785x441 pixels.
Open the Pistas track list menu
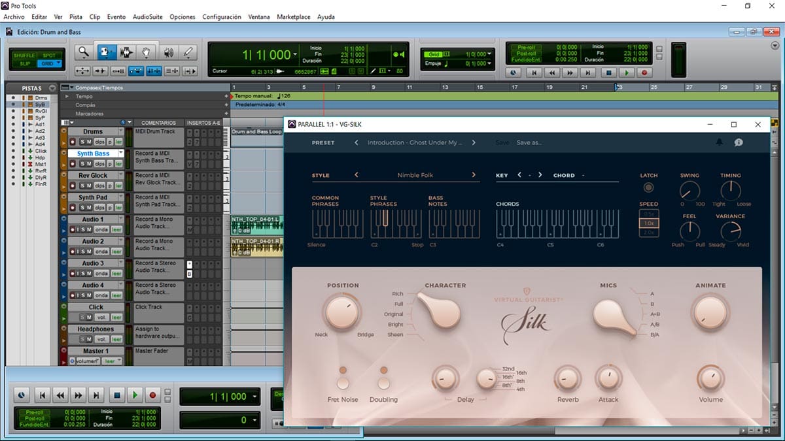click(52, 88)
